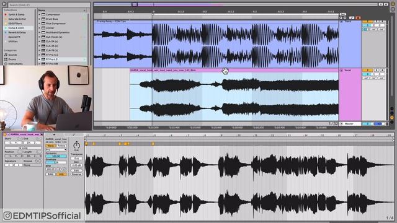Expand the Multiband Dynamics entry
The height and width of the screenshot is (223, 397).
pyautogui.click(x=40, y=33)
